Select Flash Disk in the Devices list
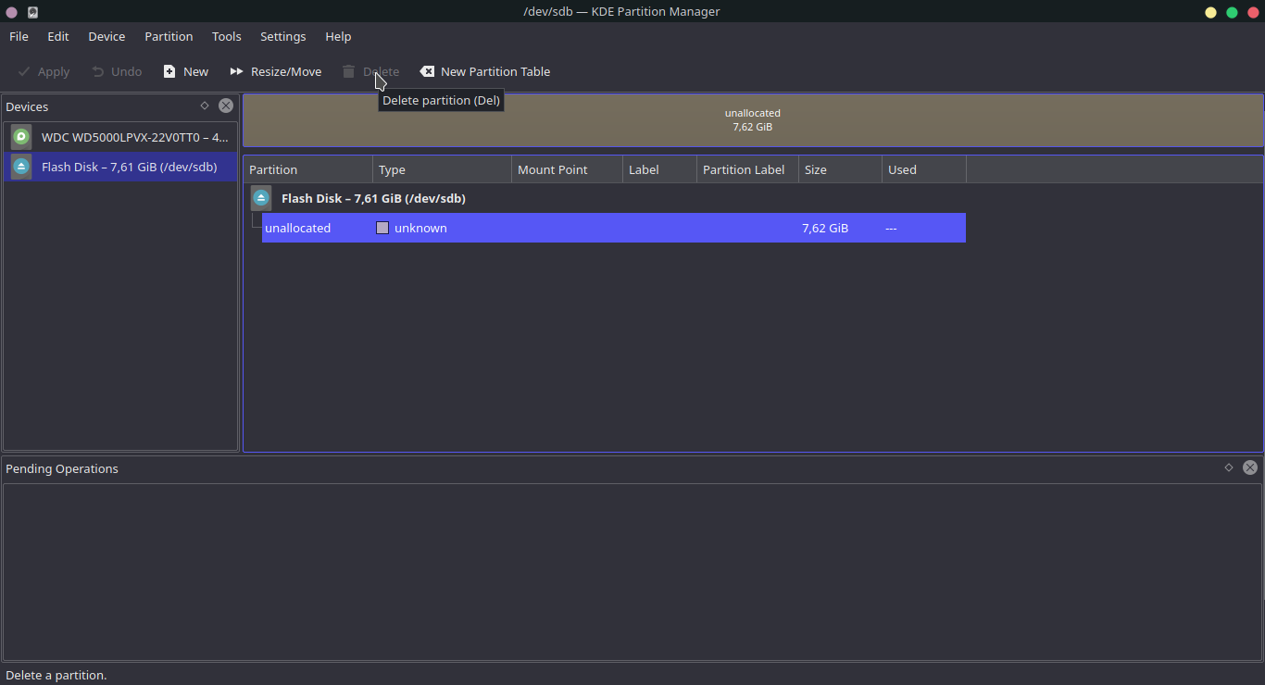1265x685 pixels. tap(120, 167)
